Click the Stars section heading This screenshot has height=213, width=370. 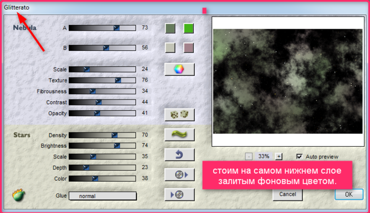point(22,135)
